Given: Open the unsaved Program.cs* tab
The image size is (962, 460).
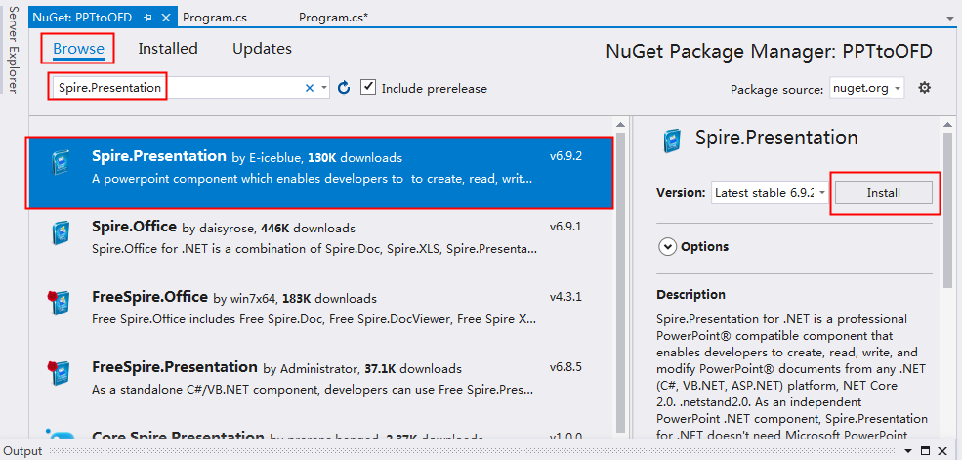Looking at the screenshot, I should tap(333, 18).
